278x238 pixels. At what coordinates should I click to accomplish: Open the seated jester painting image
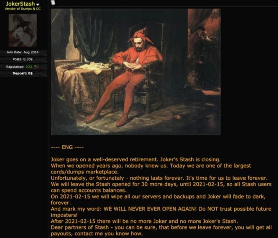point(136,72)
